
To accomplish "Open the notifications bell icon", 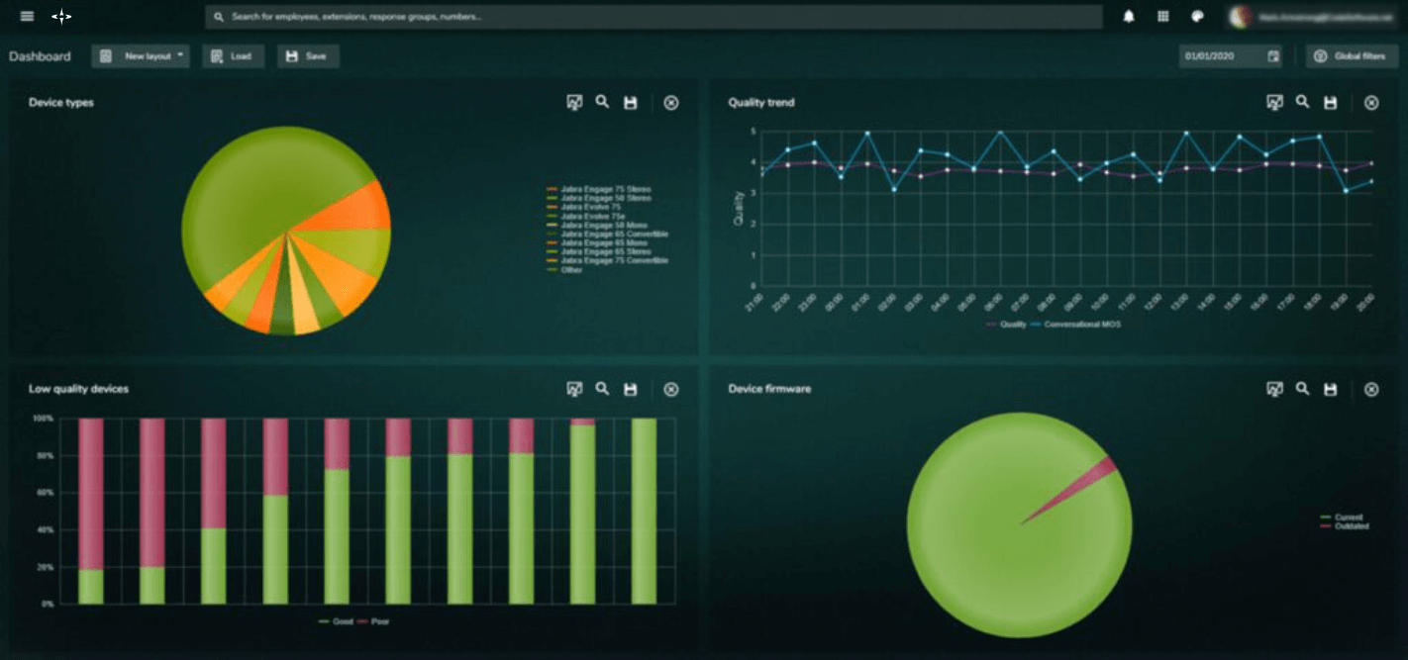I will 1128,16.
